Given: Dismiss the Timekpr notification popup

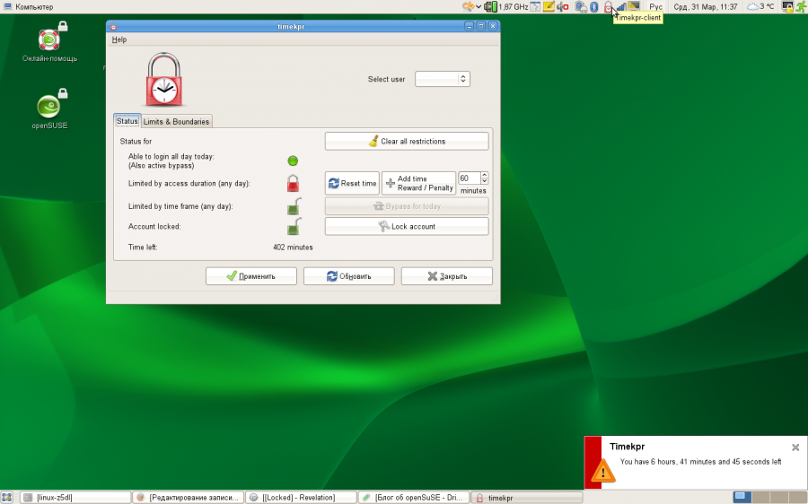Looking at the screenshot, I should (x=795, y=447).
